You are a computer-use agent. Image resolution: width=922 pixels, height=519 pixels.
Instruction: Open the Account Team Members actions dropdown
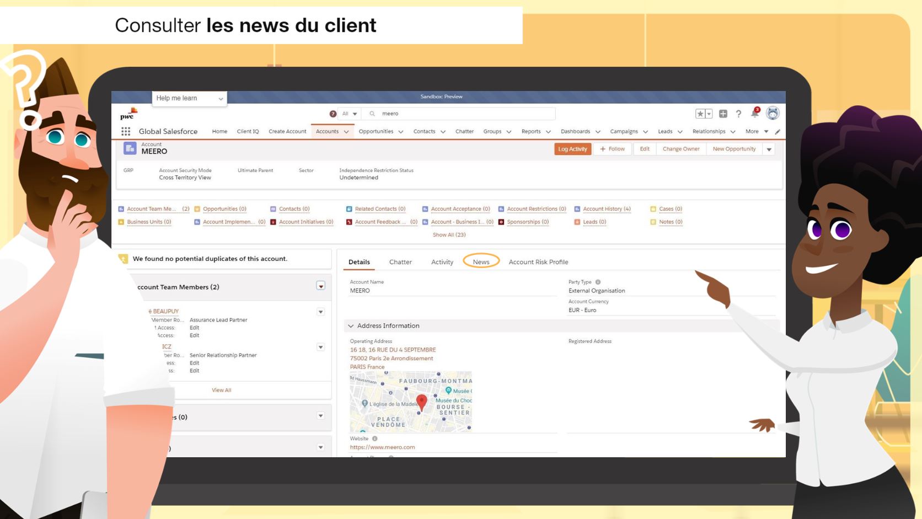[320, 287]
